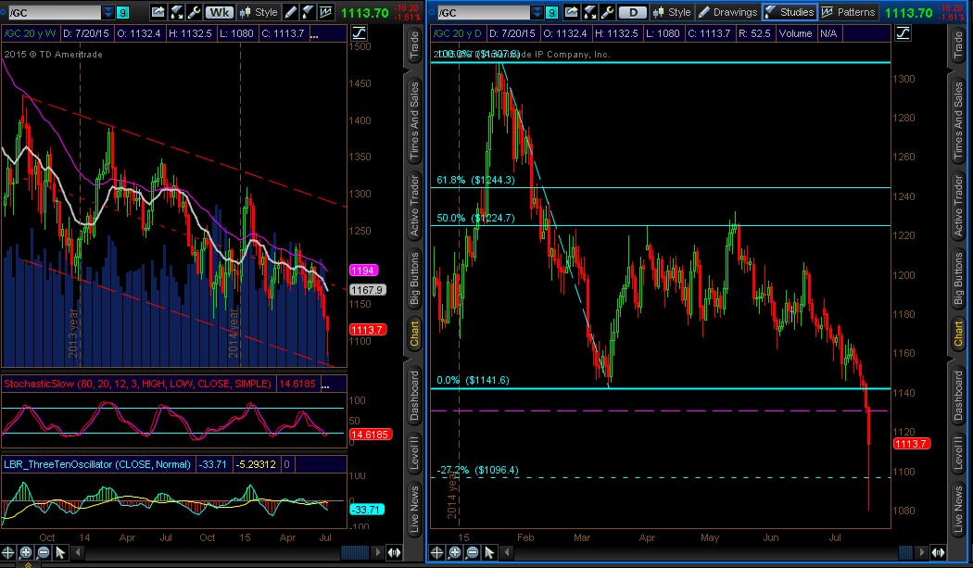Select the pointer cursor tool below left chart
This screenshot has width=973, height=568.
tap(60, 552)
